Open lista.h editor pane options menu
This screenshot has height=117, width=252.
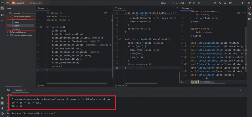tap(244, 8)
